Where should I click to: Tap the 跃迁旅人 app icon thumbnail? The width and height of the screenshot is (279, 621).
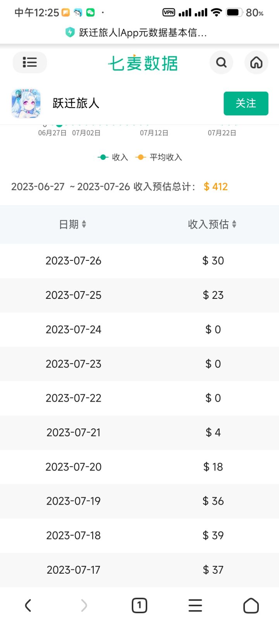coord(26,103)
